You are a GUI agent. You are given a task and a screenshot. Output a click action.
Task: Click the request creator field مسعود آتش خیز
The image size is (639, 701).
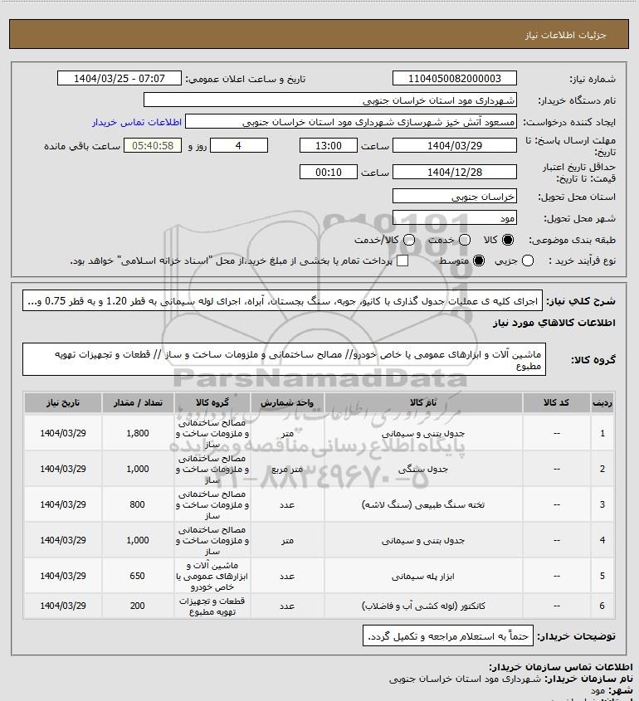[x=350, y=122]
